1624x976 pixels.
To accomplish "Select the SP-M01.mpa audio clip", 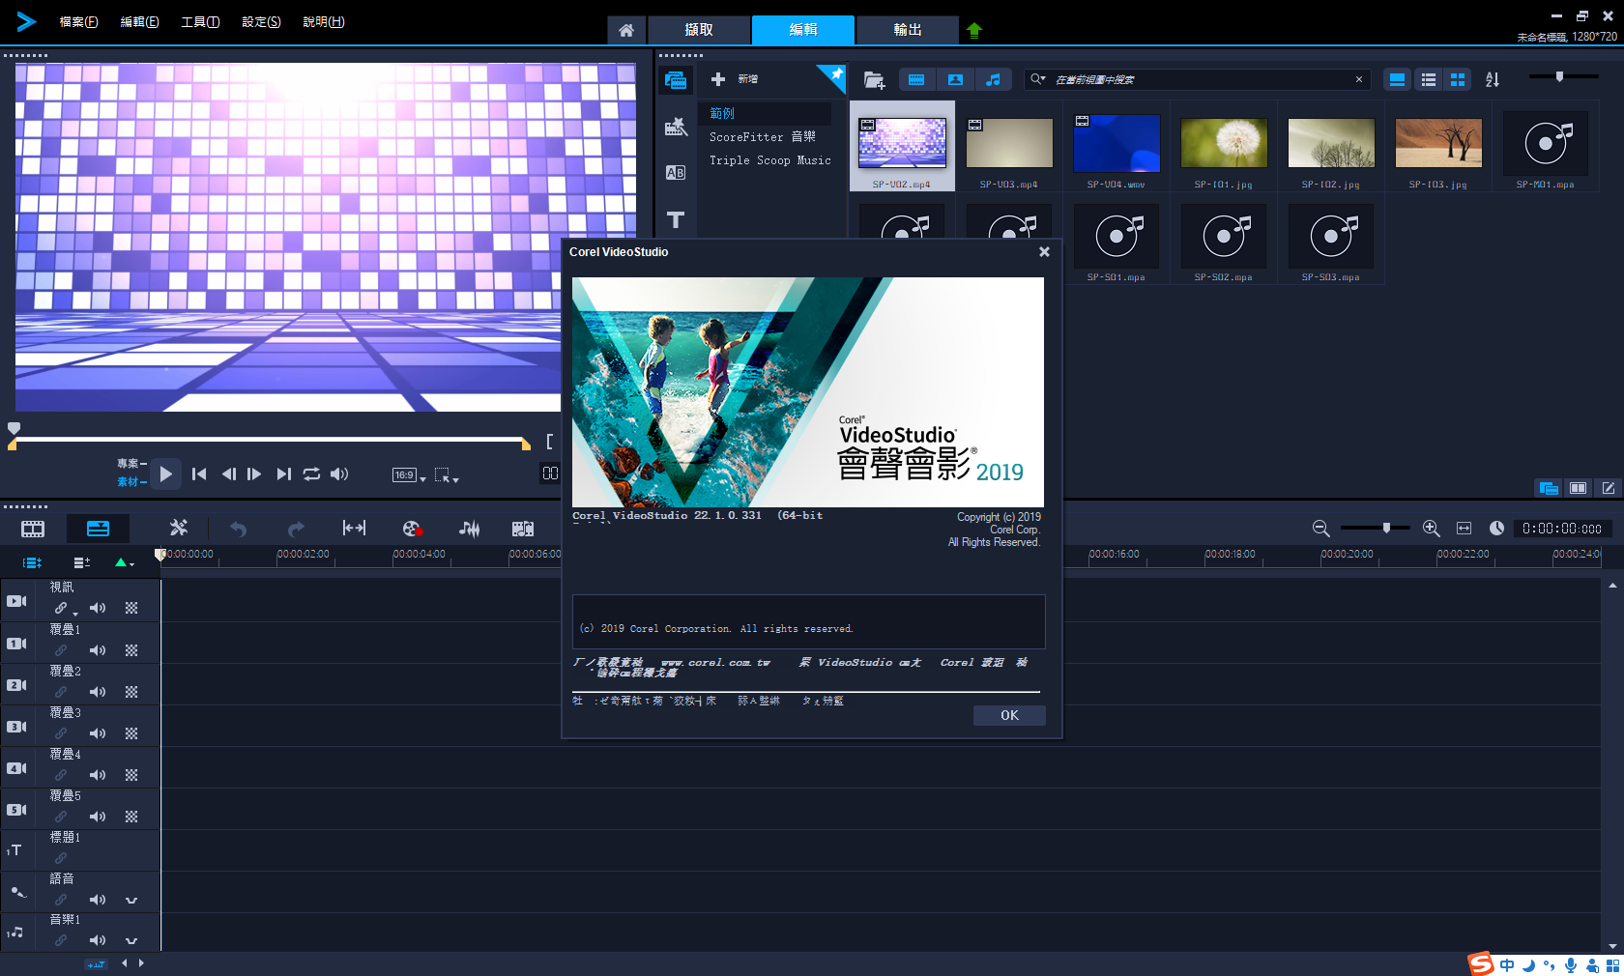I will (x=1545, y=146).
